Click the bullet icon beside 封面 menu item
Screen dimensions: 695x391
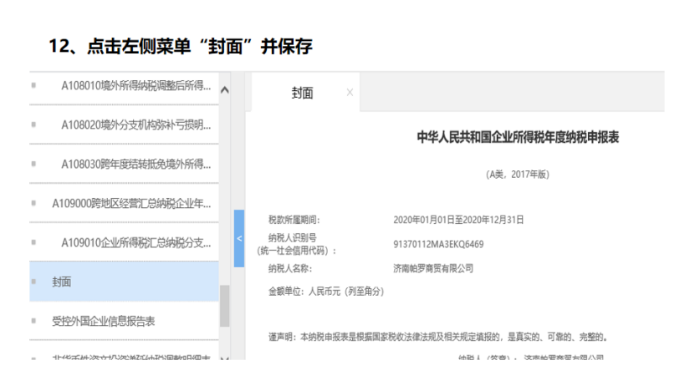(34, 282)
